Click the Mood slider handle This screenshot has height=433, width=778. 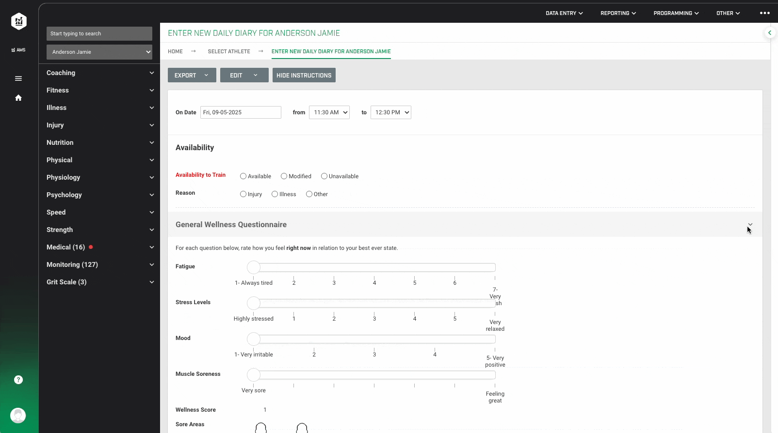point(254,339)
